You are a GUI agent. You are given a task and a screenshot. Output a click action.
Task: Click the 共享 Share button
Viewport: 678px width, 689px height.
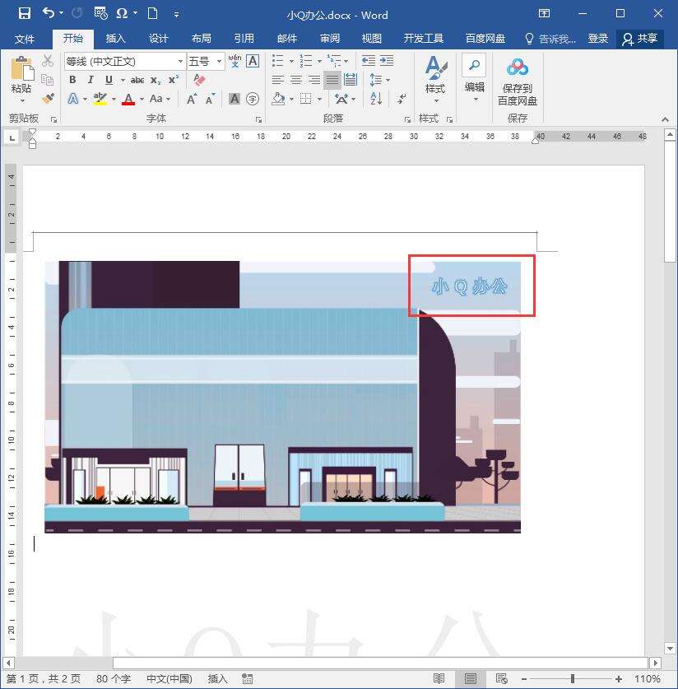tap(640, 39)
